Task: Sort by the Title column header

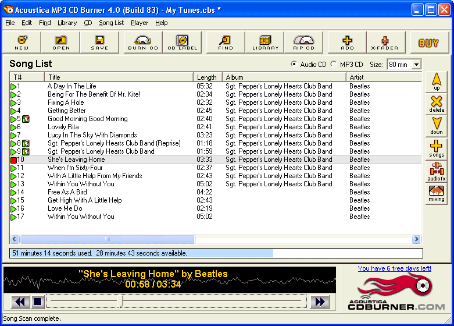Action: coord(119,77)
